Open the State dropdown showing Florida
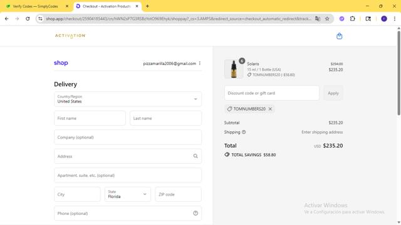 128,194
